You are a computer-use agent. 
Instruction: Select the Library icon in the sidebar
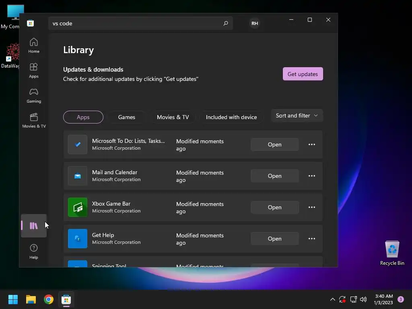(x=34, y=226)
